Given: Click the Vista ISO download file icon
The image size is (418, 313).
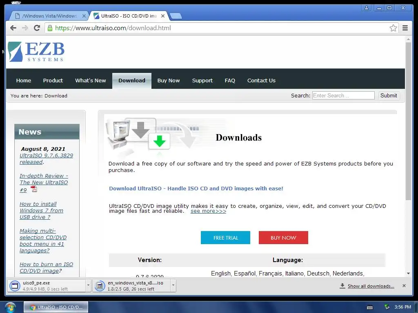Looking at the screenshot, I should point(100,286).
